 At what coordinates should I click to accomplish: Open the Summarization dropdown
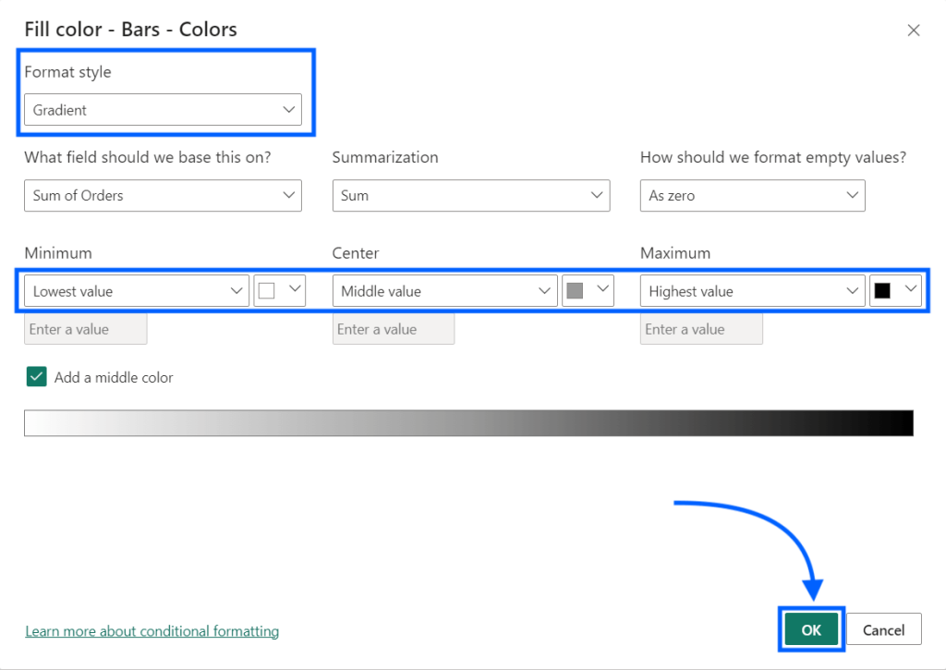[x=470, y=196]
